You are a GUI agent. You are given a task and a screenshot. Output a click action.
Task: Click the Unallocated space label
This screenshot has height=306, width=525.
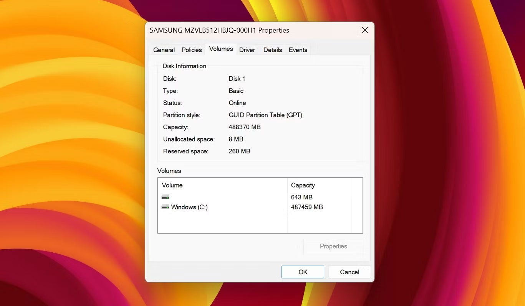(189, 139)
